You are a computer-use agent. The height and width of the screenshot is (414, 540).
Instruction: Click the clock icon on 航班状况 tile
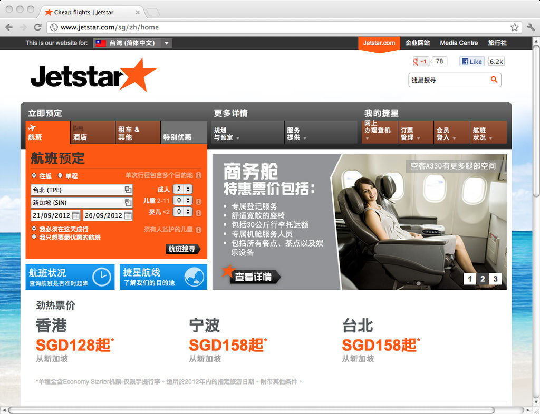coord(102,277)
